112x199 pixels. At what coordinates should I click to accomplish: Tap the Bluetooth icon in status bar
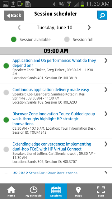pos(54,4)
